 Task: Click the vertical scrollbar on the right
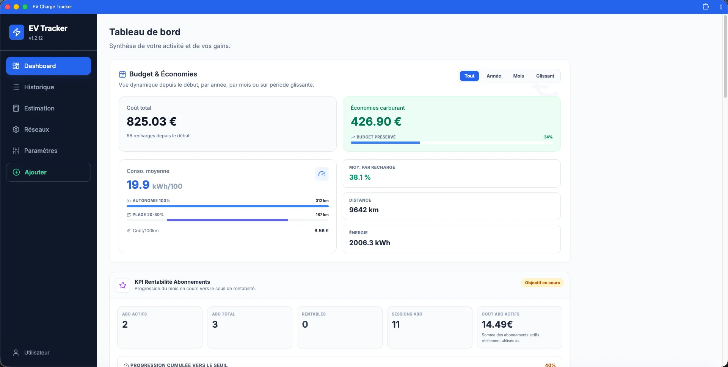(x=725, y=57)
